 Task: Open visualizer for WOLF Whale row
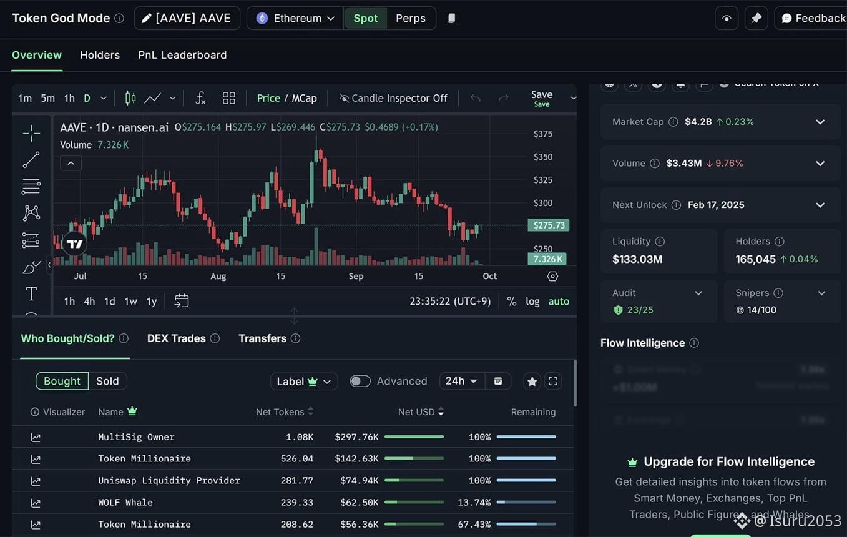click(36, 503)
